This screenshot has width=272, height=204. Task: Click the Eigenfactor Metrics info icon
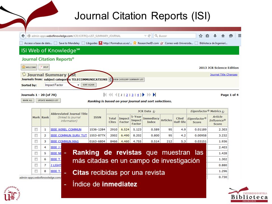click(223, 111)
